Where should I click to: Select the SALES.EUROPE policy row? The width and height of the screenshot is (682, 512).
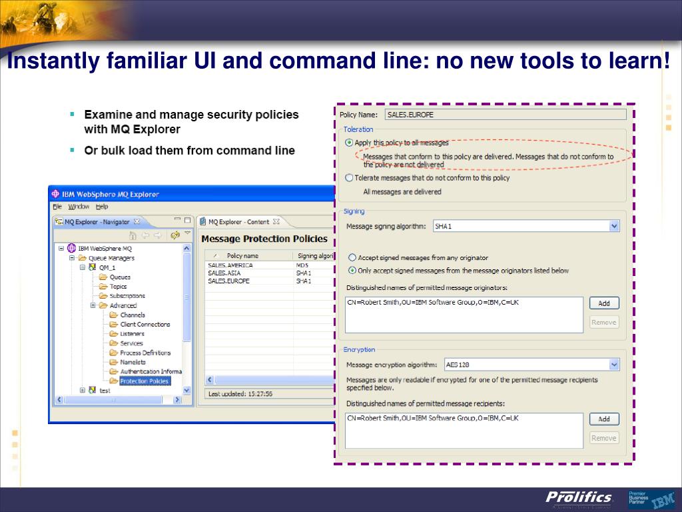tap(270, 281)
